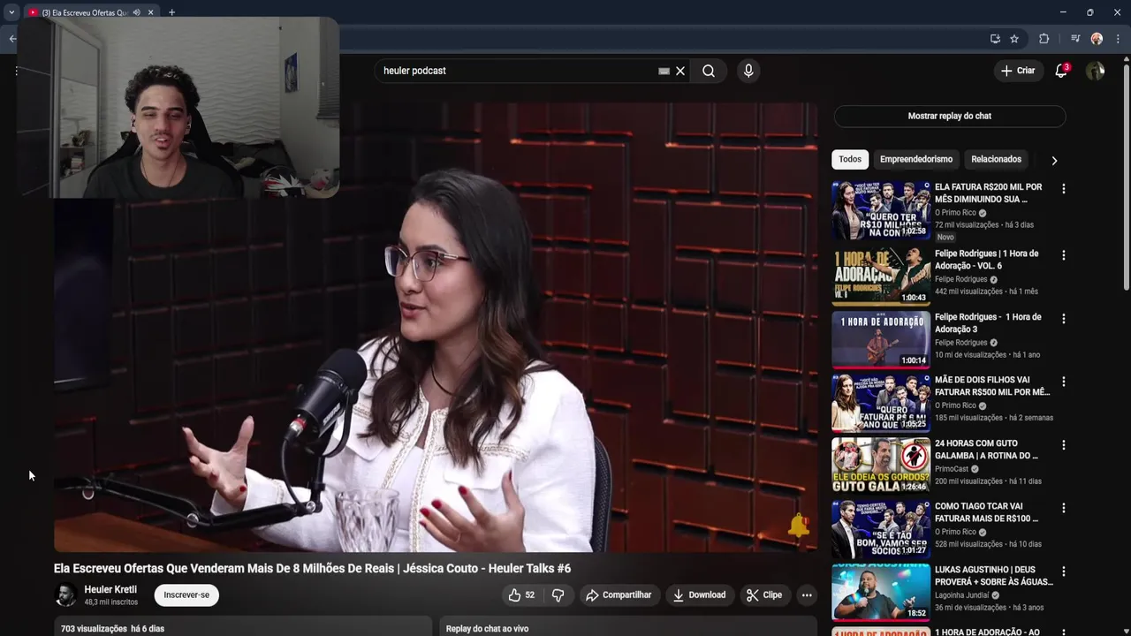The height and width of the screenshot is (636, 1131).
Task: Click the PrimoCast channel name
Action: coord(952,469)
